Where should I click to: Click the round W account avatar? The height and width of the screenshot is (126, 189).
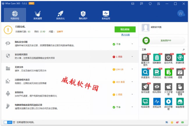point(181,13)
